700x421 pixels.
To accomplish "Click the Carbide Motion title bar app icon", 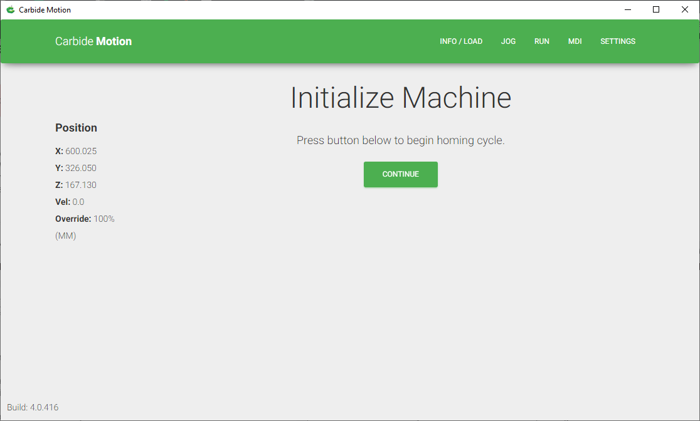I will (x=10, y=9).
